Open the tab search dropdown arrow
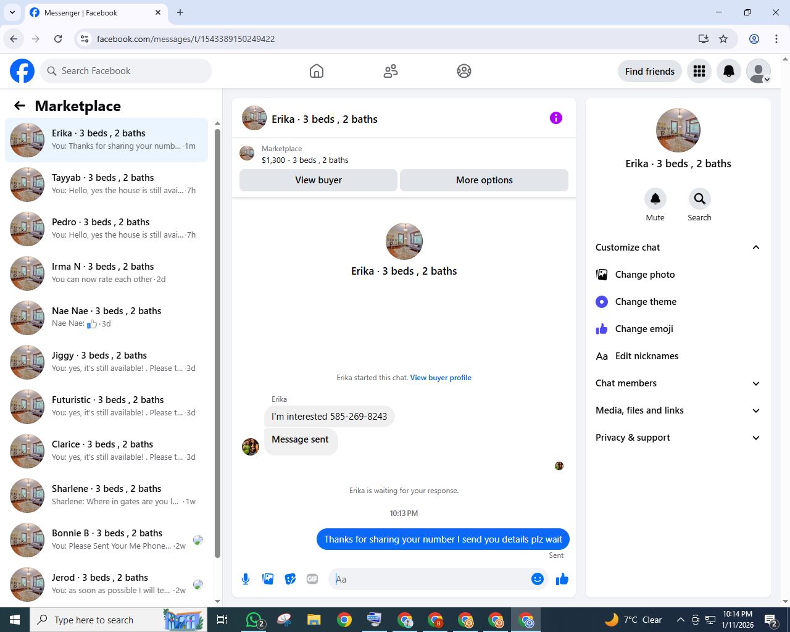 click(12, 12)
